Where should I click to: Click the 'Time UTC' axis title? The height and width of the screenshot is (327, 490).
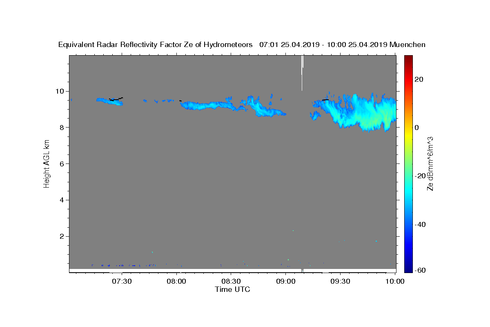tap(232, 289)
